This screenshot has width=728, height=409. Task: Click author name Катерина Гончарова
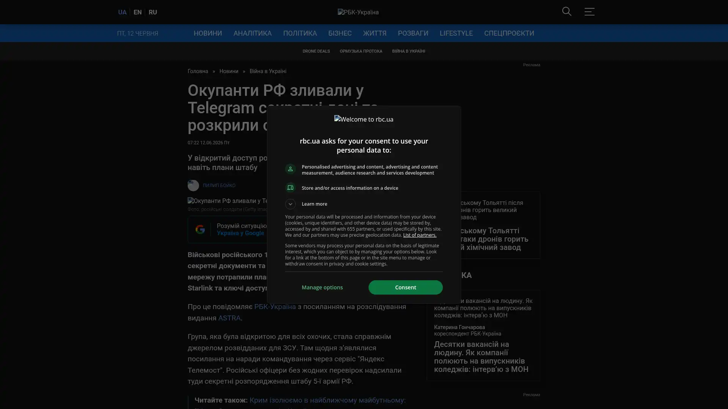pos(459,327)
